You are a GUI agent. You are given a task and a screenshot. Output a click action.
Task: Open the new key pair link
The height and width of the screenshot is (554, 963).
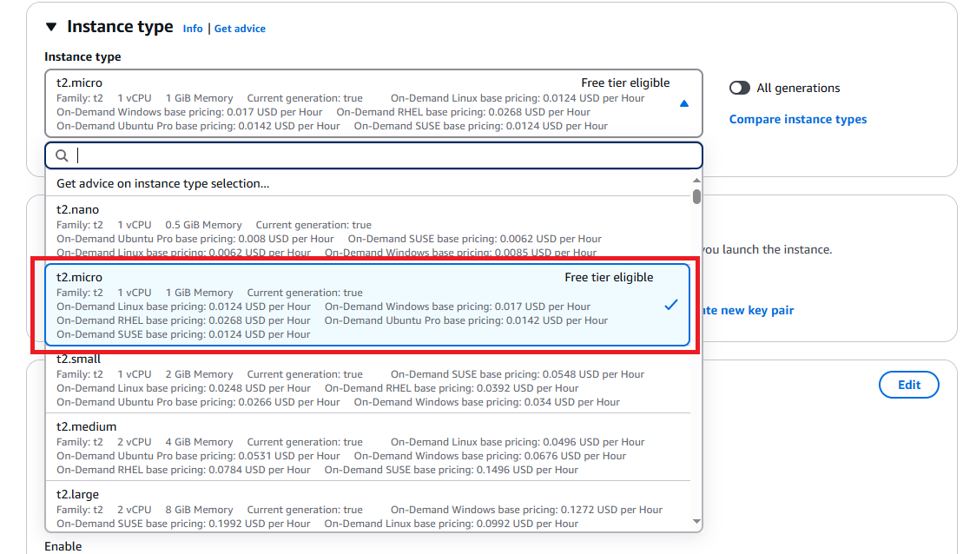748,310
